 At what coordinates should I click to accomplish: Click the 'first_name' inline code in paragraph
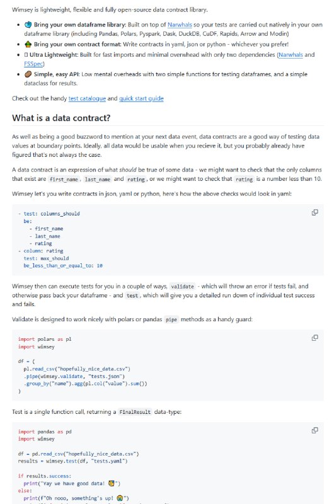(64, 180)
